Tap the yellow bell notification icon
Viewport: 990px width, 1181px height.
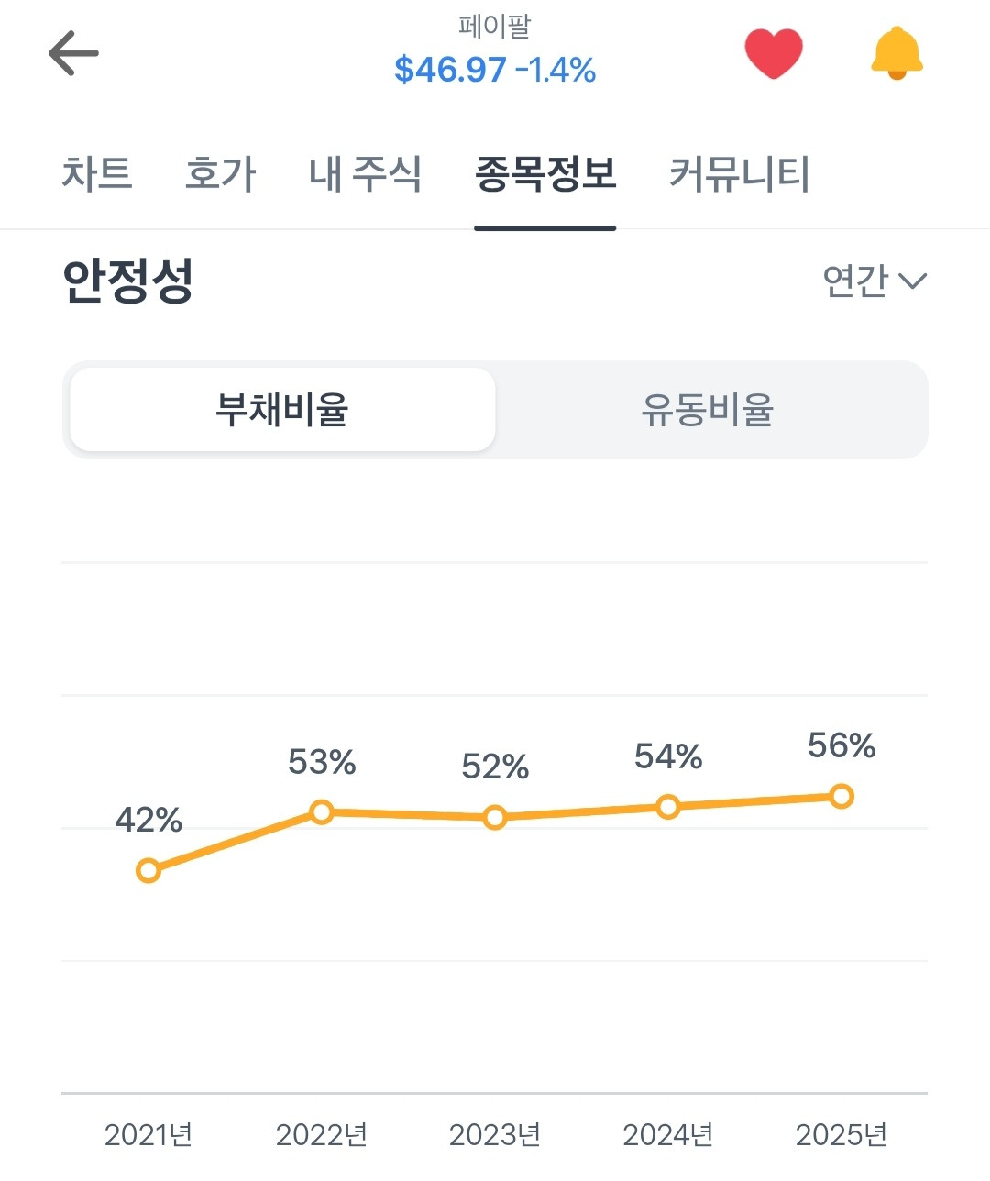pyautogui.click(x=896, y=53)
